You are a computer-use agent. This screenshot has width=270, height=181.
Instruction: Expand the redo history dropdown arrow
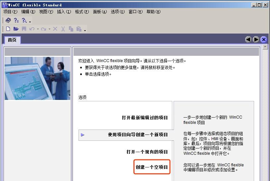[x=49, y=29]
